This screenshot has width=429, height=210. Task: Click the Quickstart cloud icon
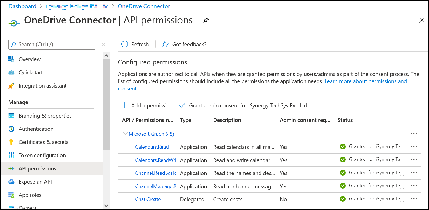click(x=11, y=72)
